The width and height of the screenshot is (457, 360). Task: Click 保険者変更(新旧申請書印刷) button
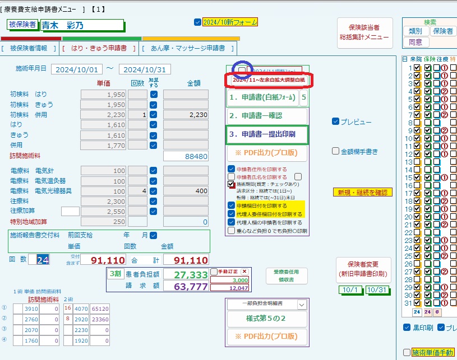point(363,269)
